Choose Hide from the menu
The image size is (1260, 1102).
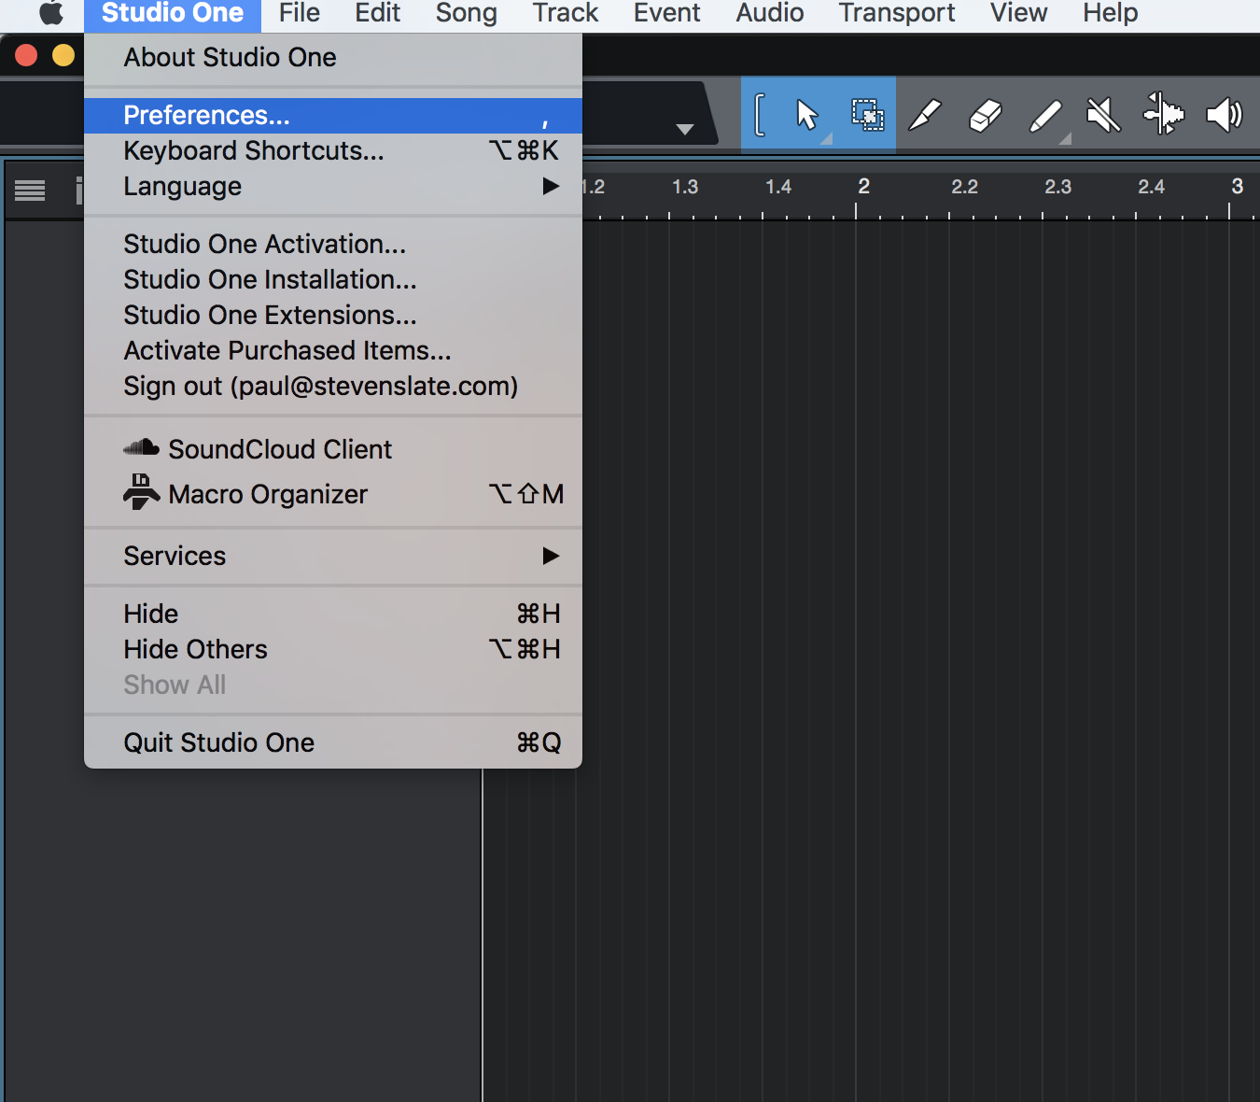tap(333, 614)
